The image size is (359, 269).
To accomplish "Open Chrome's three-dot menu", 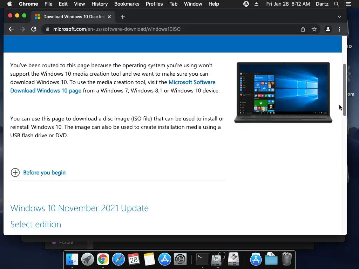I will [x=339, y=29].
